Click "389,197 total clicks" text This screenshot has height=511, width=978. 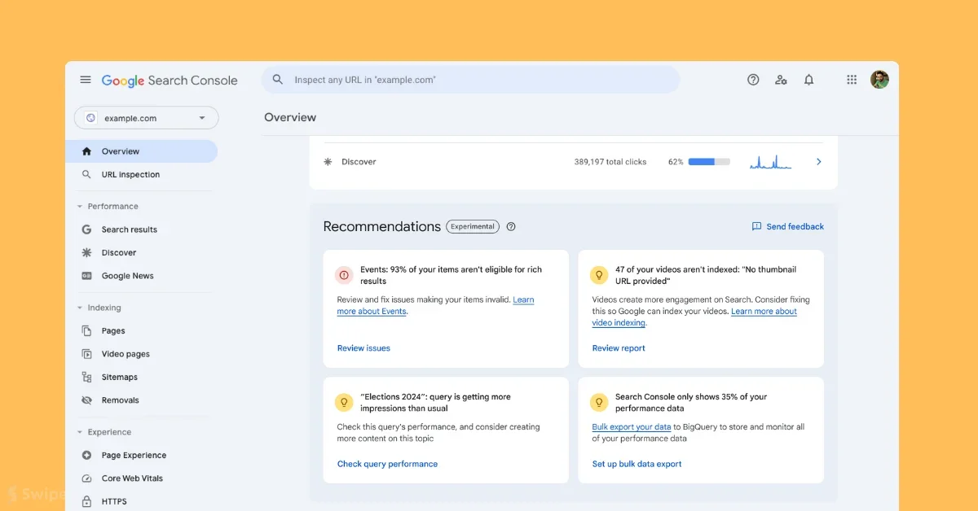(610, 162)
